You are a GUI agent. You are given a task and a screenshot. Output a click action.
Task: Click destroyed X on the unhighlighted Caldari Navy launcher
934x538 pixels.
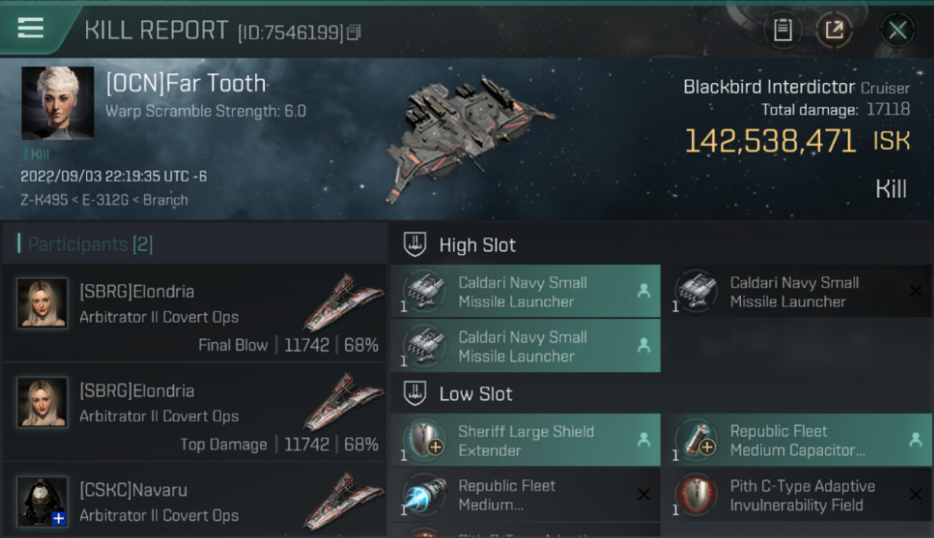point(915,291)
